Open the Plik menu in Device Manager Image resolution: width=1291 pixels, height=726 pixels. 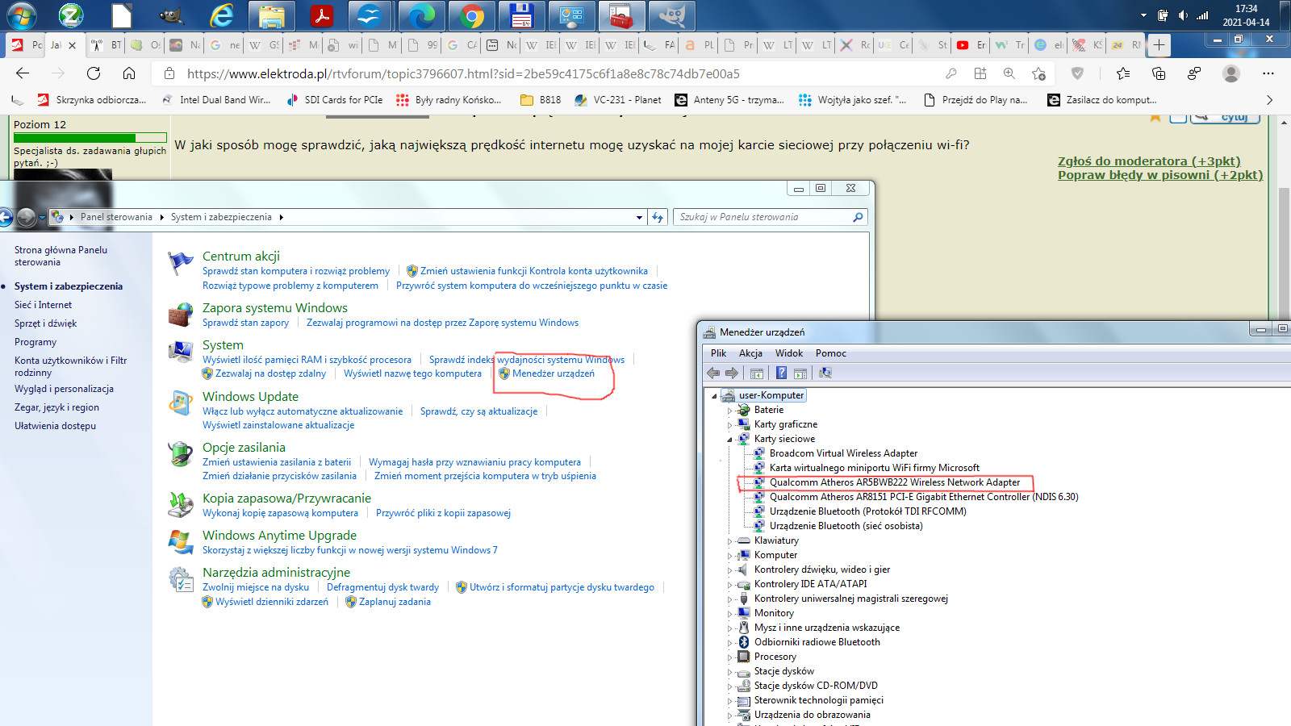pos(718,353)
